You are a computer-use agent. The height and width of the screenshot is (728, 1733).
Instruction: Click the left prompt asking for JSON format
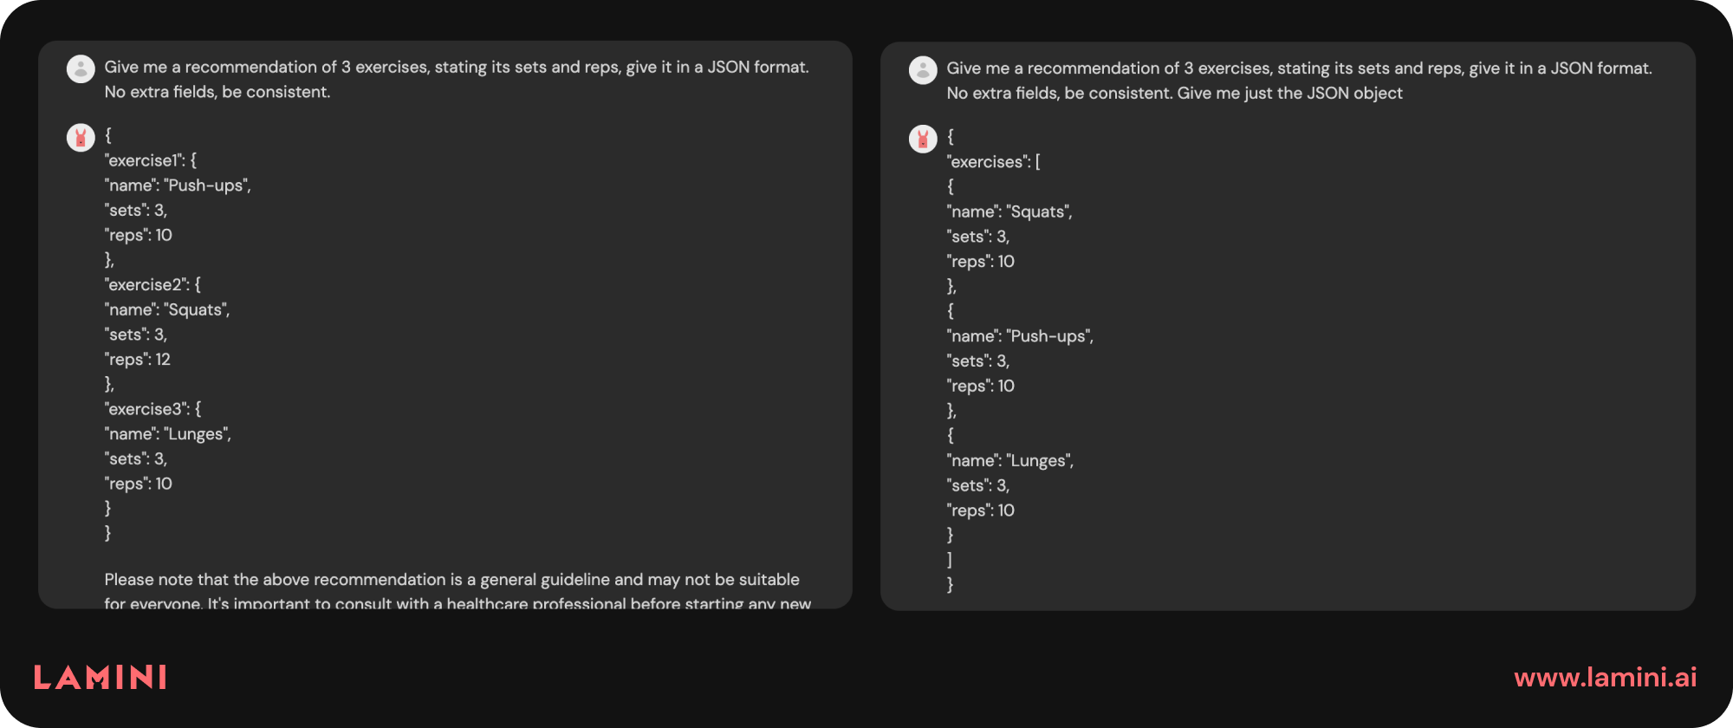tap(457, 79)
